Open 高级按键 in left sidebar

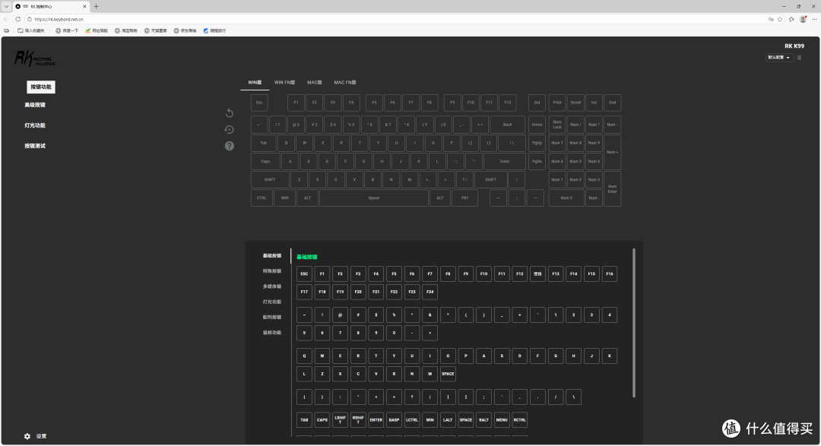click(x=34, y=105)
